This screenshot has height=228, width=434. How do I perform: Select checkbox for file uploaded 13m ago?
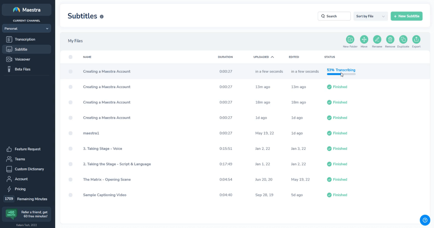point(71,87)
